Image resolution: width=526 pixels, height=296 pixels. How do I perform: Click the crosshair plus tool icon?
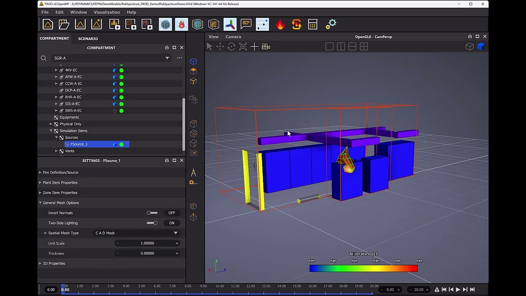pyautogui.click(x=254, y=47)
